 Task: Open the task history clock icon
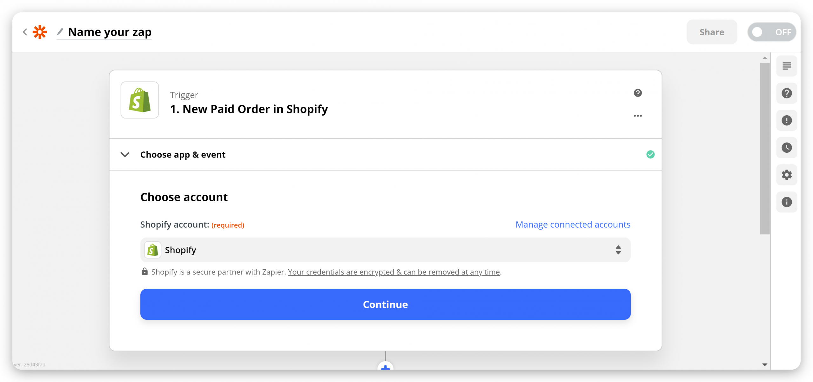pos(787,148)
